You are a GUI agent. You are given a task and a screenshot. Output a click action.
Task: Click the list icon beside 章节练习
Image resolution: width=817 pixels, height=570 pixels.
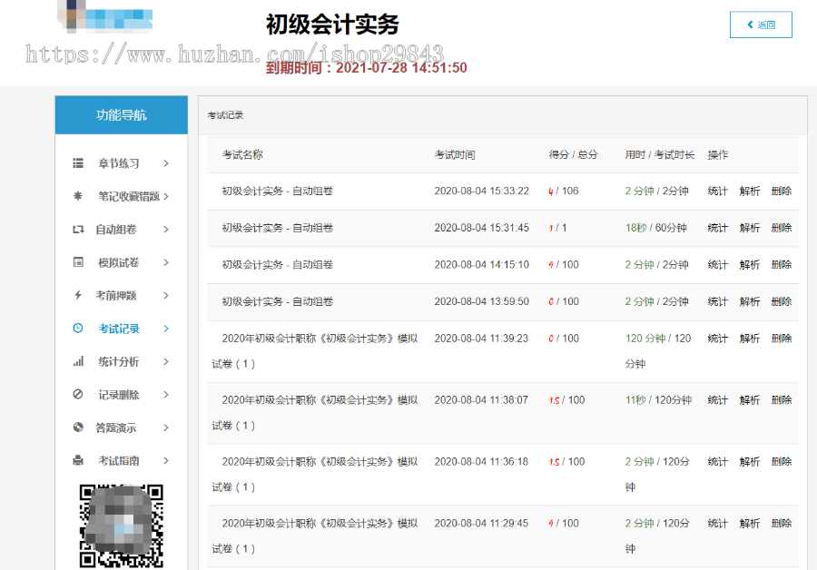78,163
